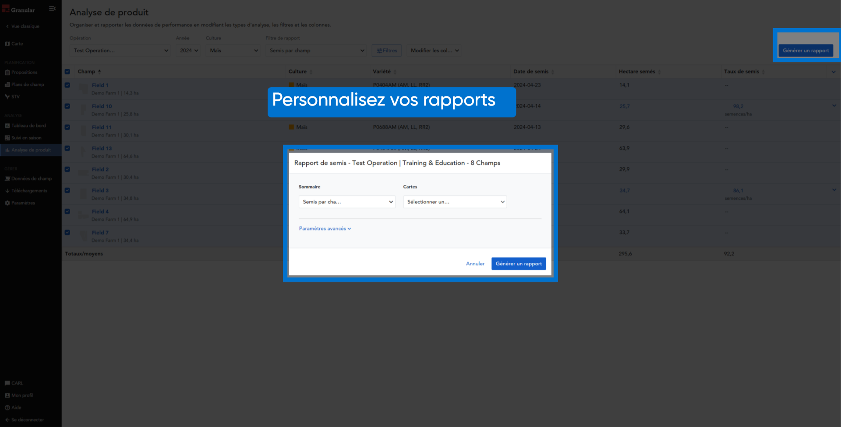Viewport: 841px width, 427px height.
Task: Click the Field 1 map thumbnail
Action: 83,89
